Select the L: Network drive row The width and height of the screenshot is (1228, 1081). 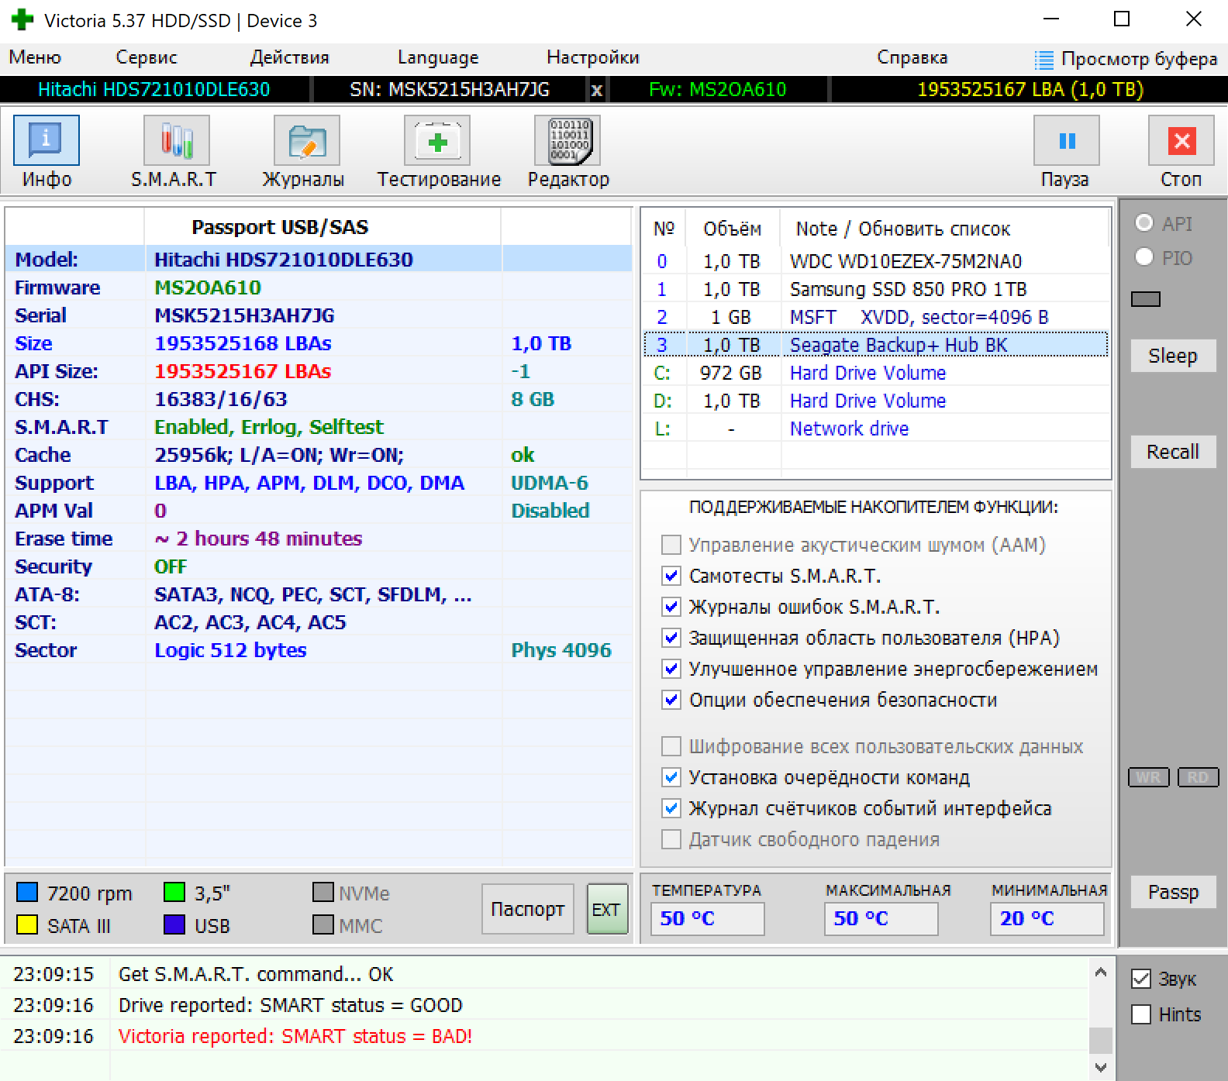(876, 429)
